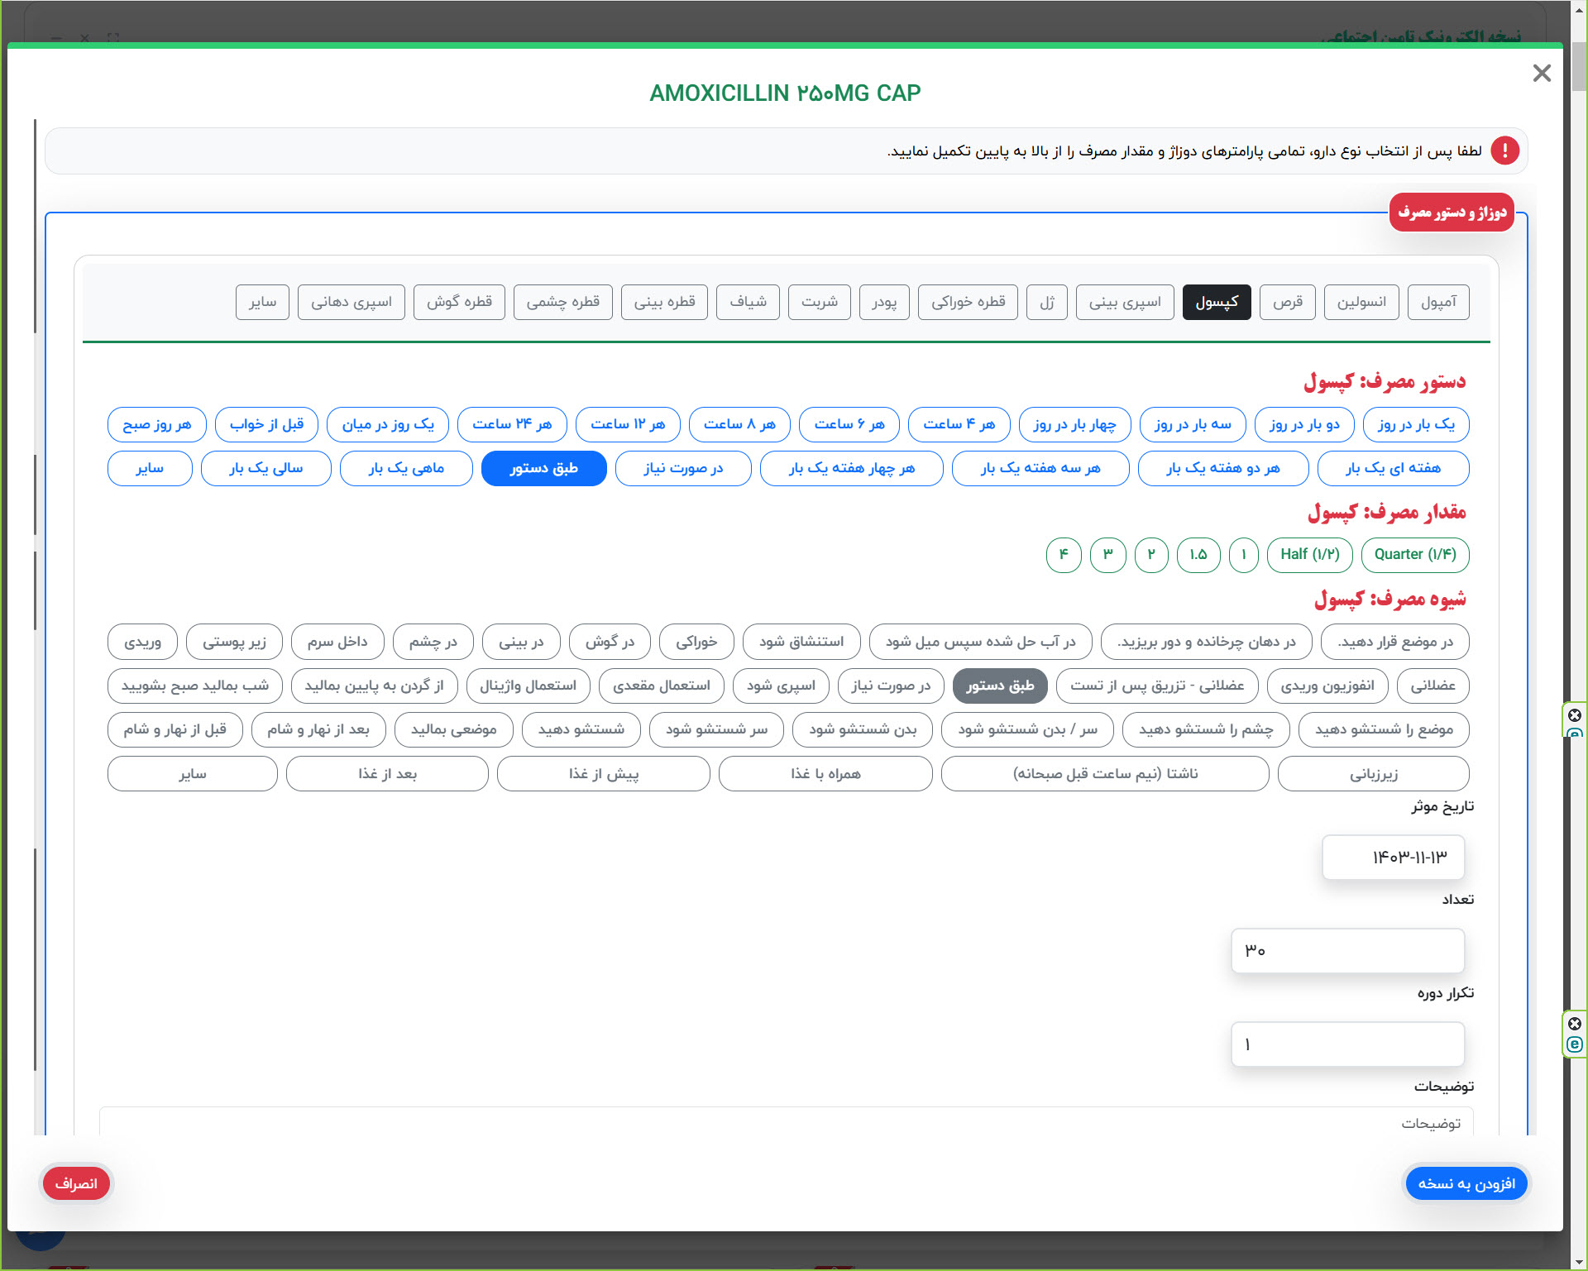Click the lower side widget e icon
Image resolution: width=1588 pixels, height=1271 pixels.
click(1575, 1044)
